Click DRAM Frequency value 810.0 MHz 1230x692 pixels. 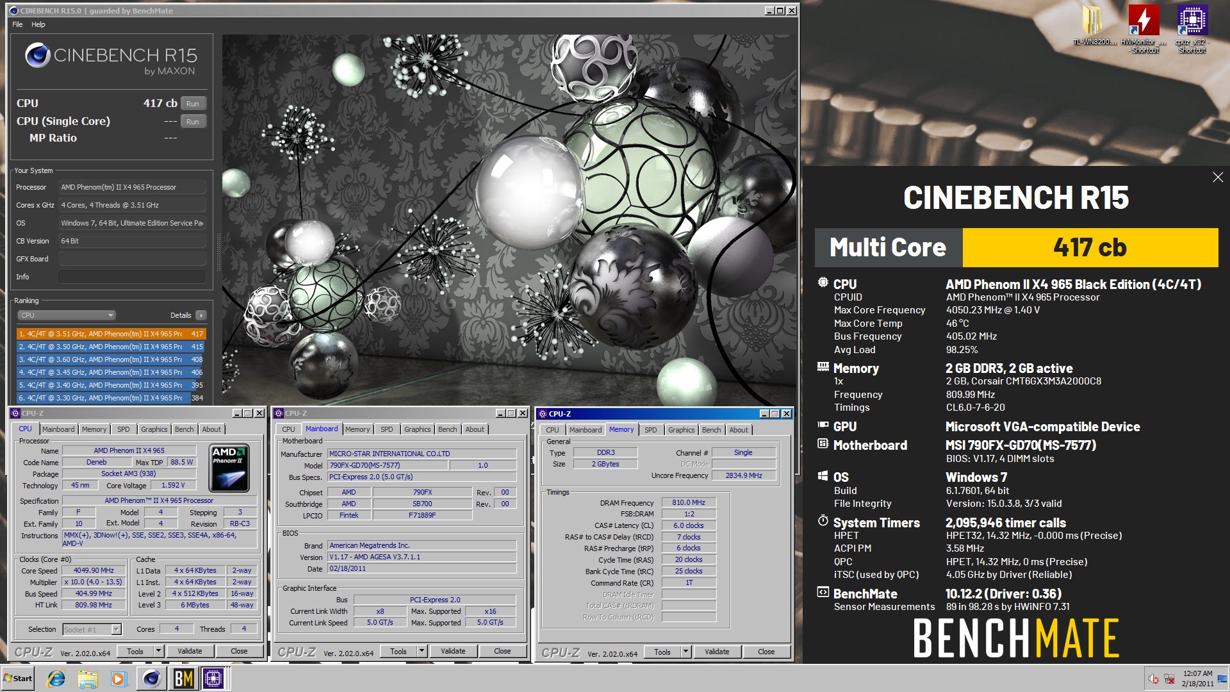(689, 503)
